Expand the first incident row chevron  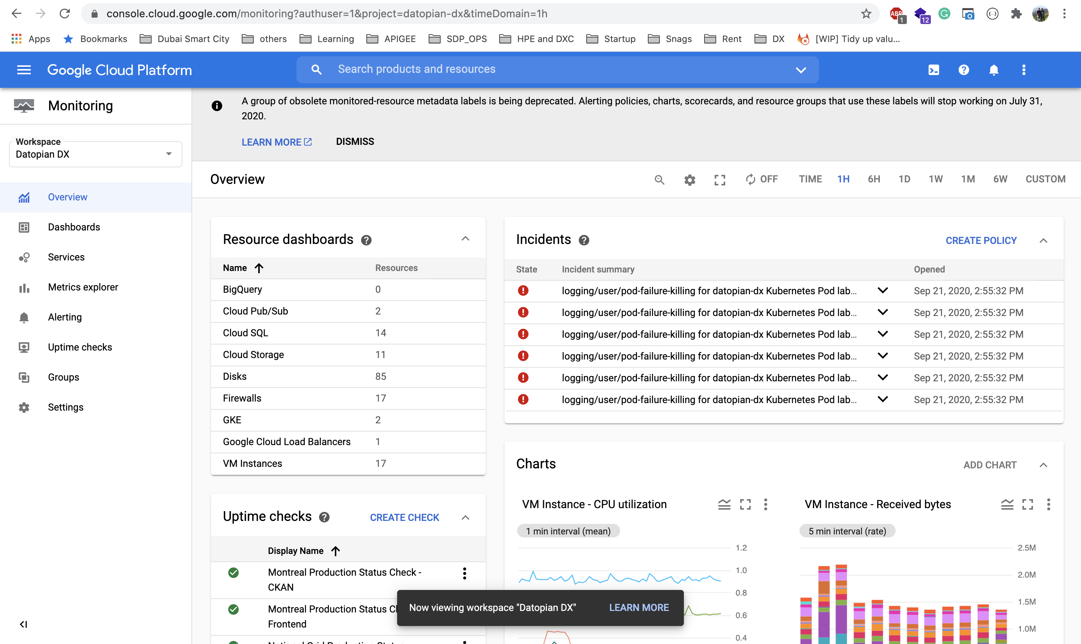(x=882, y=290)
